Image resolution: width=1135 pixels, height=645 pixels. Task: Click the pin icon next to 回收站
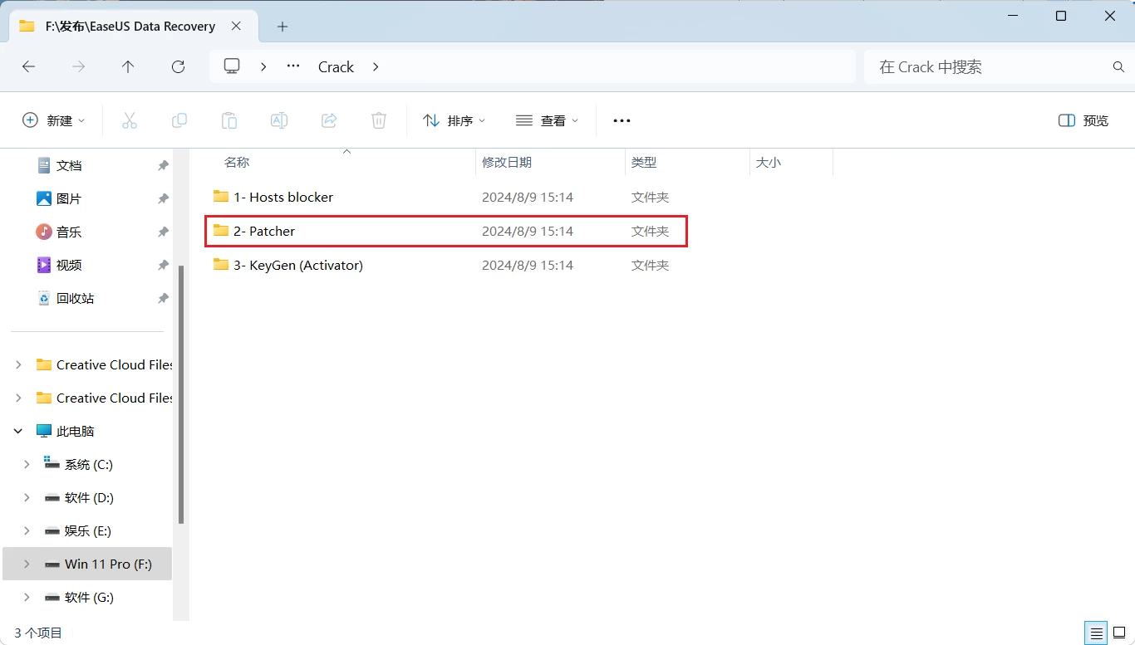coord(163,299)
